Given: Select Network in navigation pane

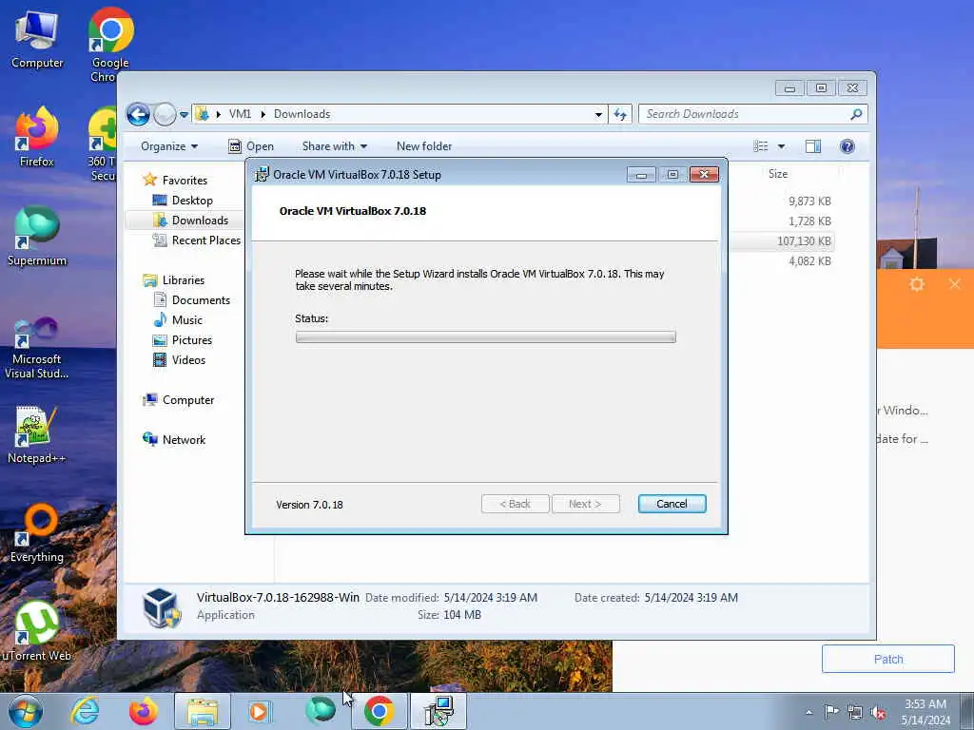Looking at the screenshot, I should (184, 439).
